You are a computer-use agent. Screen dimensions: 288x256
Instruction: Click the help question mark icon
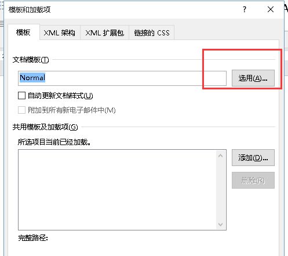coord(245,9)
